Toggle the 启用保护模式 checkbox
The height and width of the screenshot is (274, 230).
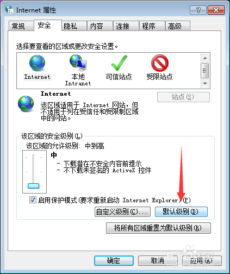pyautogui.click(x=33, y=200)
